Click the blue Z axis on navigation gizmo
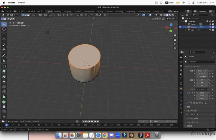216x140 pixels. [171, 25]
